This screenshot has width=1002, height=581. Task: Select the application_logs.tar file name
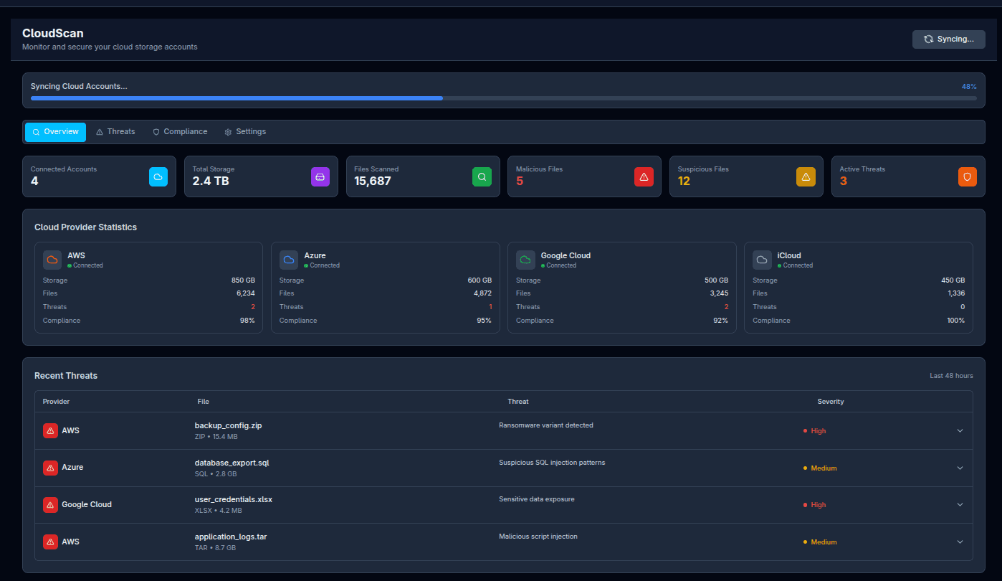tap(231, 536)
